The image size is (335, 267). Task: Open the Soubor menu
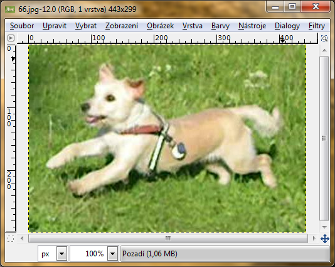pyautogui.click(x=22, y=26)
